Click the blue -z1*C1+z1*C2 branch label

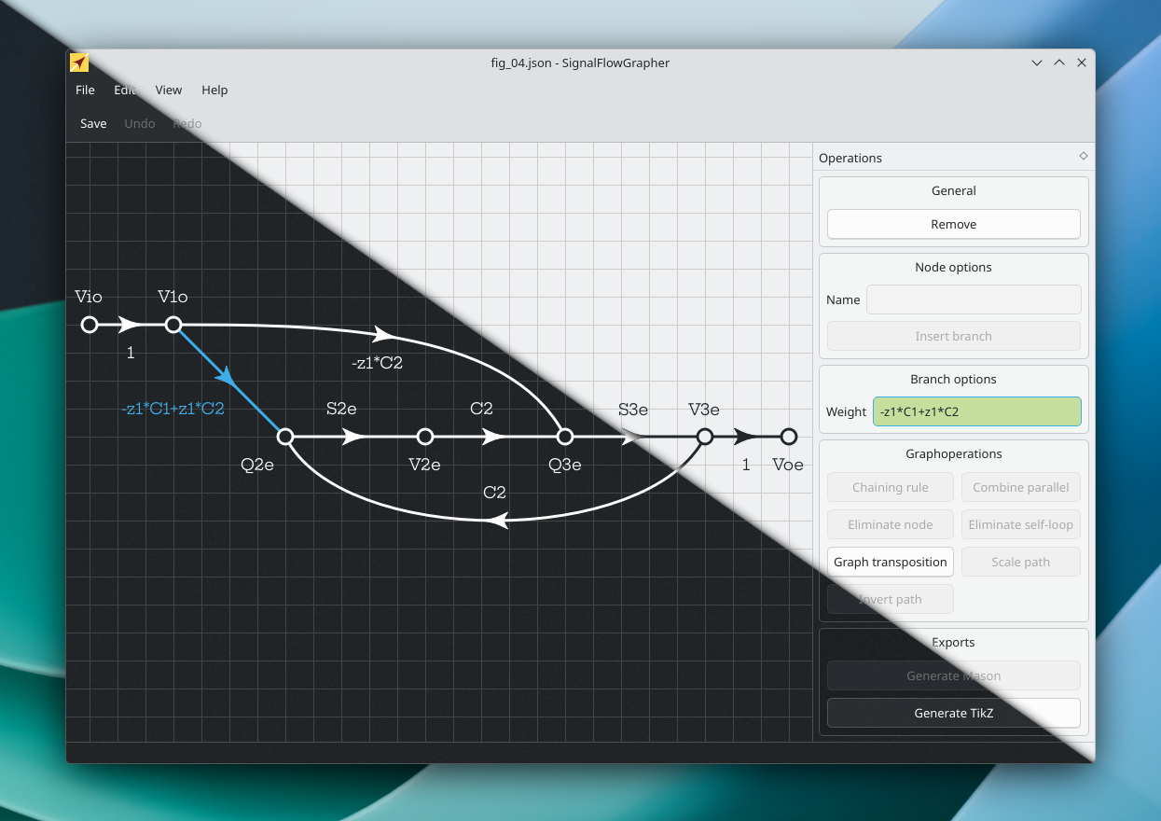[x=173, y=409]
